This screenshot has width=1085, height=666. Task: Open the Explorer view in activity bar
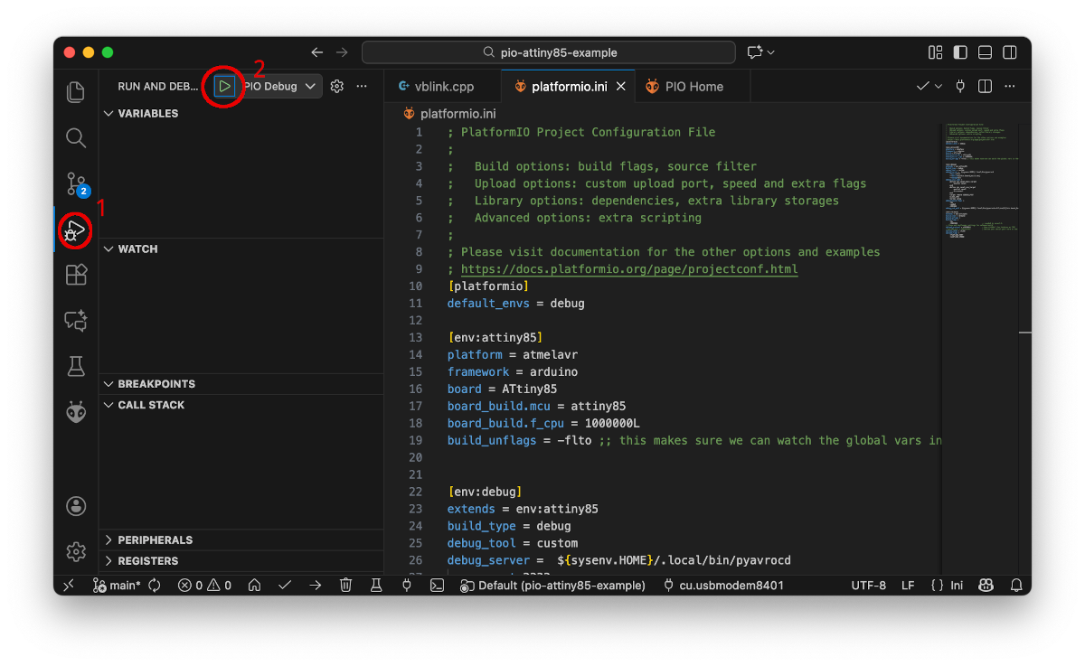(x=76, y=91)
